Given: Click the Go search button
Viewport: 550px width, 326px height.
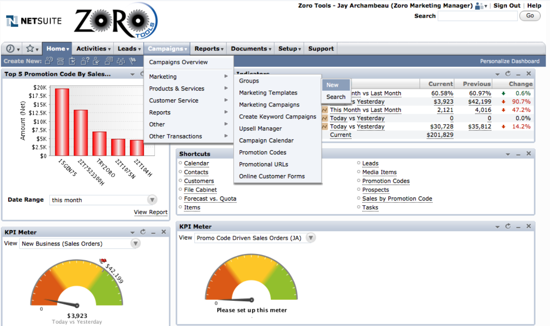Looking at the screenshot, I should (x=530, y=16).
